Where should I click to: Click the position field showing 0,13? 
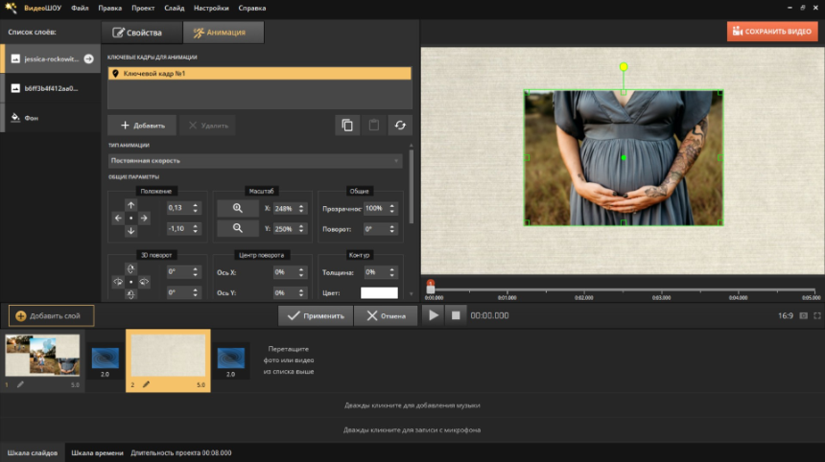coord(178,208)
